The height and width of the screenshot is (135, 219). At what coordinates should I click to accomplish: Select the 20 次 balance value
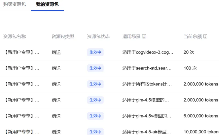click(189, 52)
